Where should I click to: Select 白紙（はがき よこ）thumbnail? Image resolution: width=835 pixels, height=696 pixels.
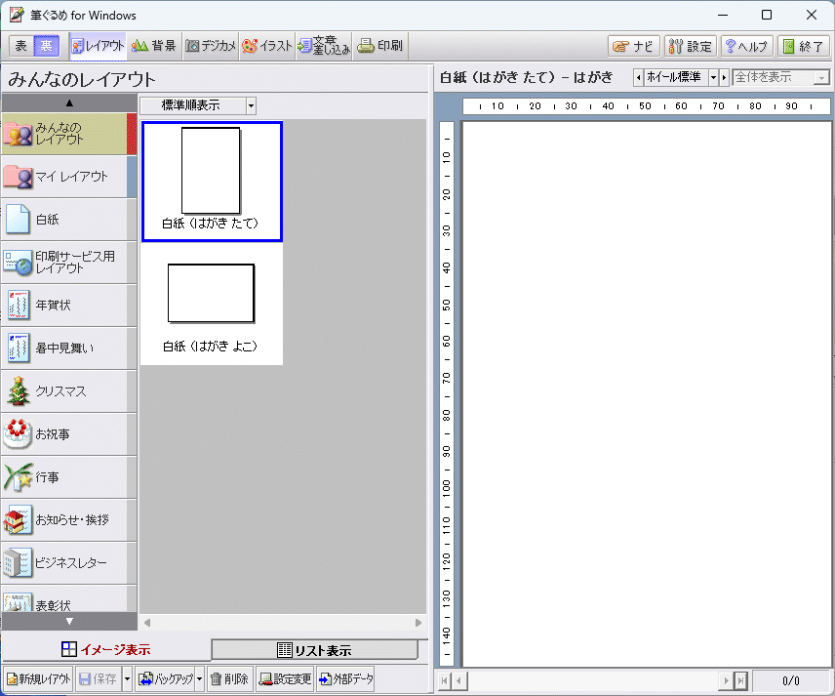(212, 305)
